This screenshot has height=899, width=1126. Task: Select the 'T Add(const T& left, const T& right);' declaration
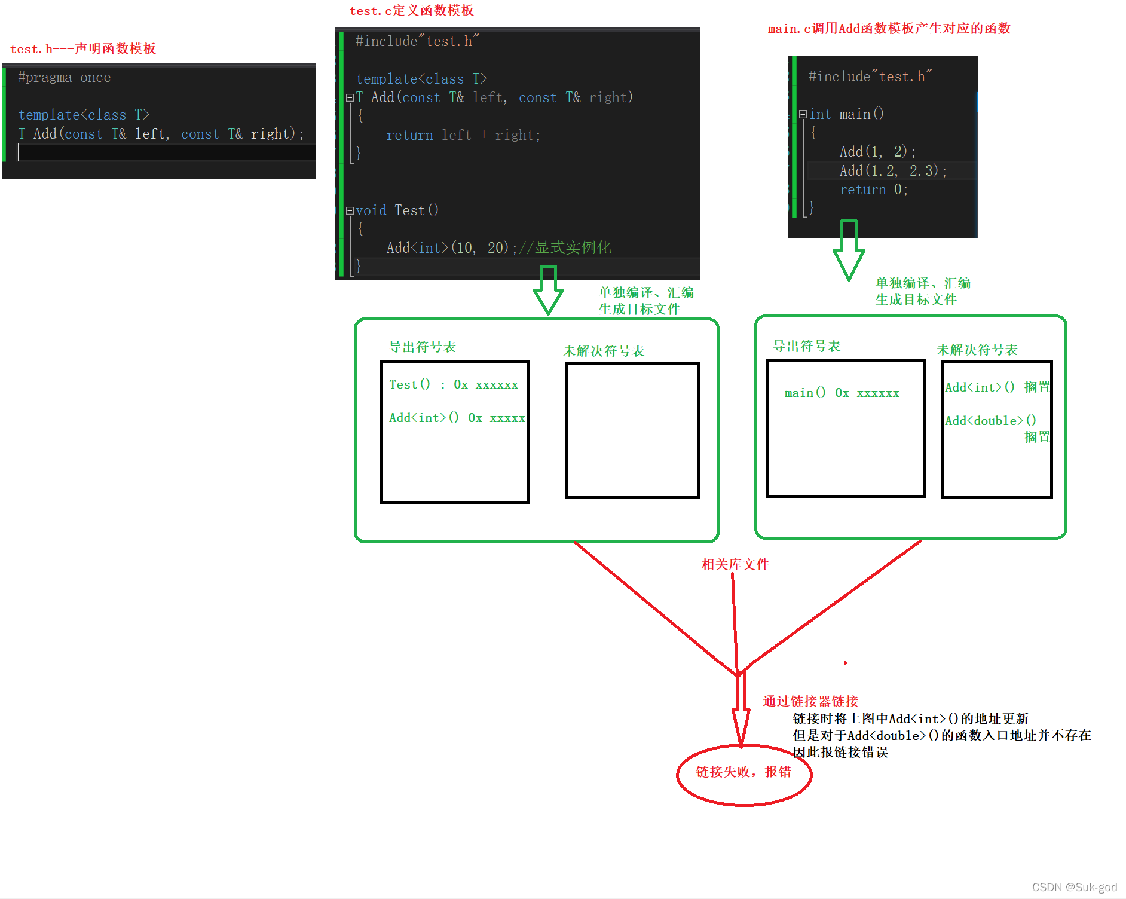pyautogui.click(x=161, y=134)
